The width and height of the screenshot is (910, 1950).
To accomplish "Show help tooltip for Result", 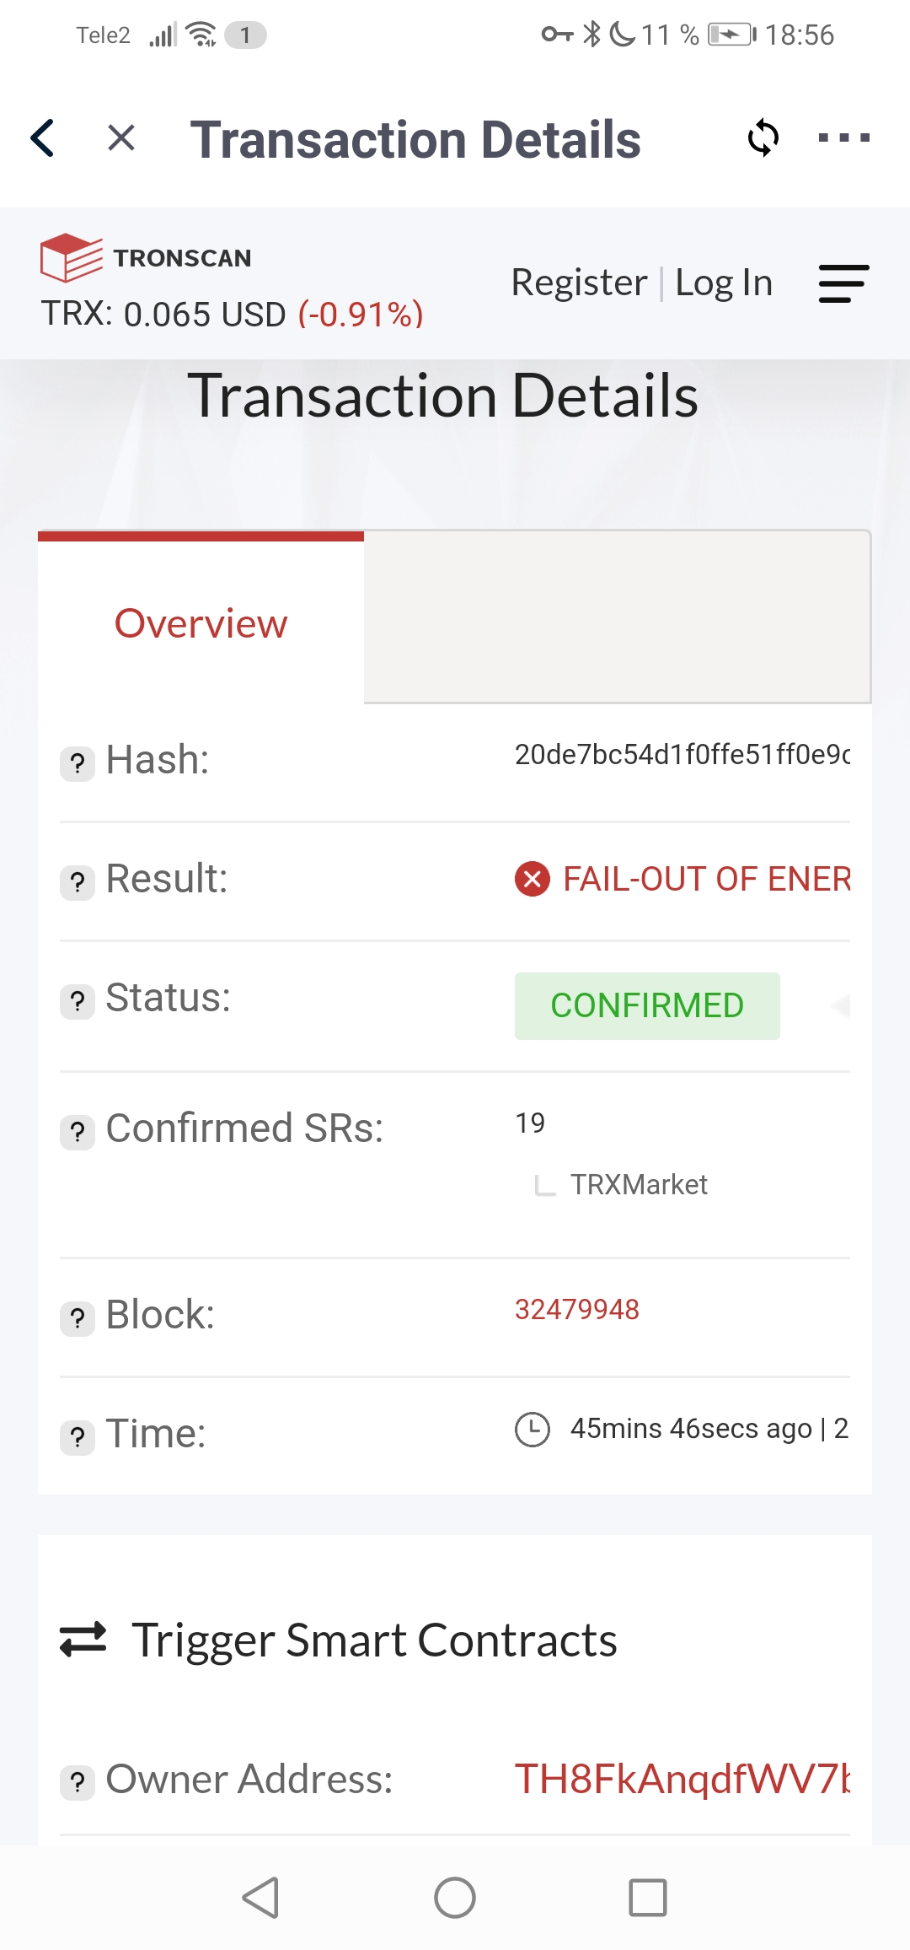I will [78, 882].
